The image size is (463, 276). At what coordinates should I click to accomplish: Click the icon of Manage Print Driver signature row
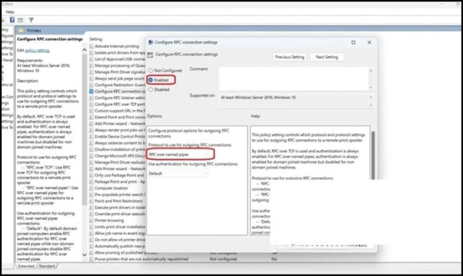[91, 72]
